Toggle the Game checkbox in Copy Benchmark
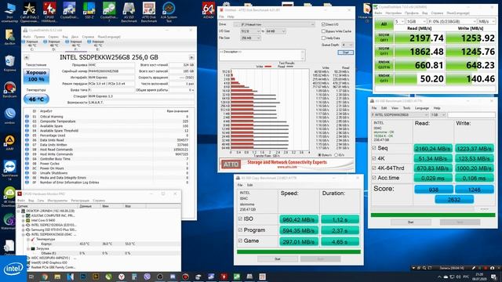This screenshot has height=282, width=502. [x=240, y=240]
